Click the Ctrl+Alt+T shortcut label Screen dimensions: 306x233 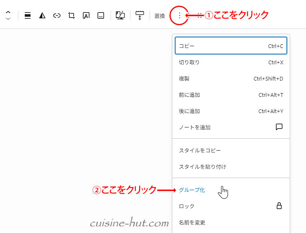271,95
